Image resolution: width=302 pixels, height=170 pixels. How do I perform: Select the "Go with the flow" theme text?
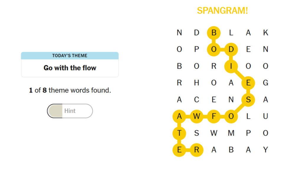point(70,68)
